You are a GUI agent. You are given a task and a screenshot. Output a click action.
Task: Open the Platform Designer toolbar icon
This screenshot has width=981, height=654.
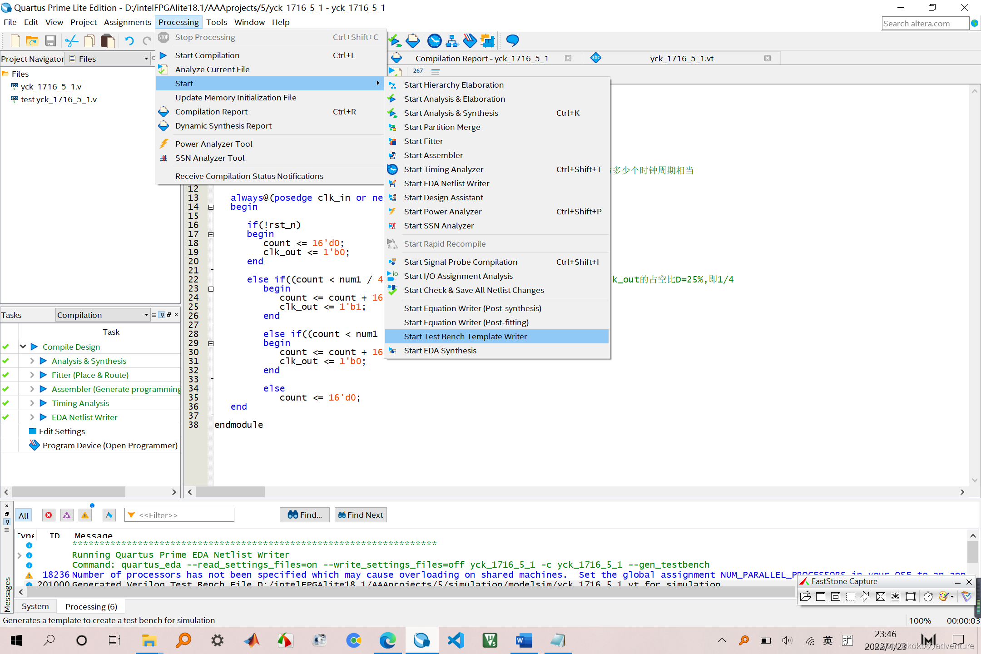(488, 41)
